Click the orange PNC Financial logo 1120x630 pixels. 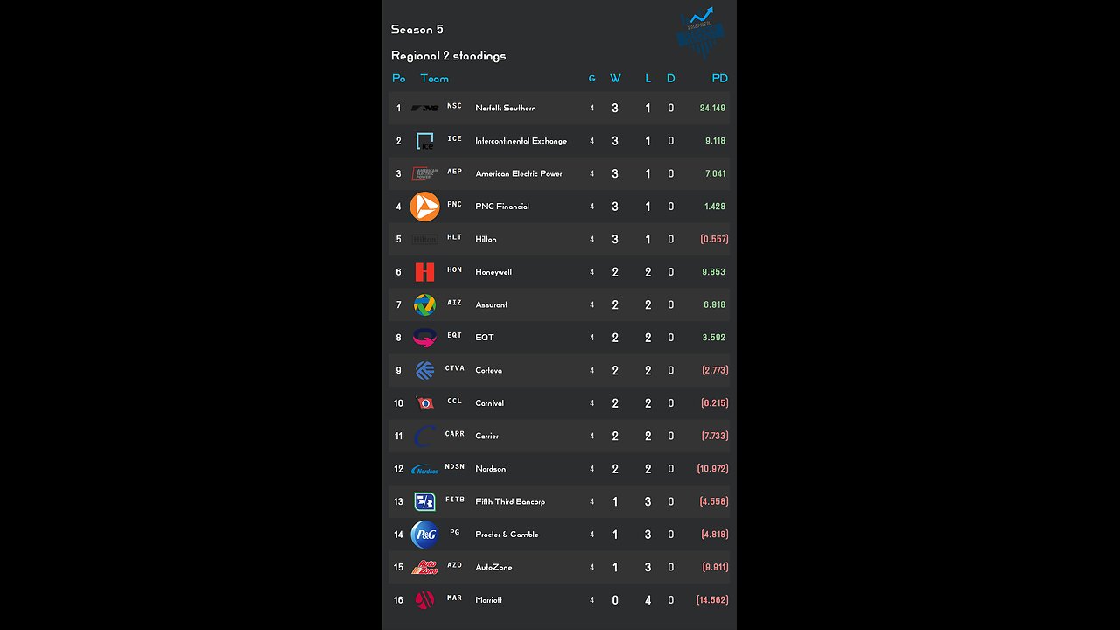425,206
